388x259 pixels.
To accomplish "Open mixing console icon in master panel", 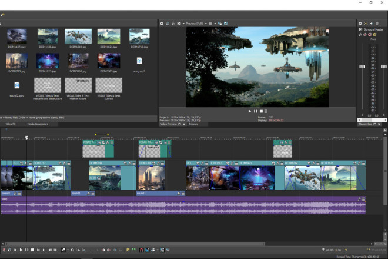I will click(377, 24).
